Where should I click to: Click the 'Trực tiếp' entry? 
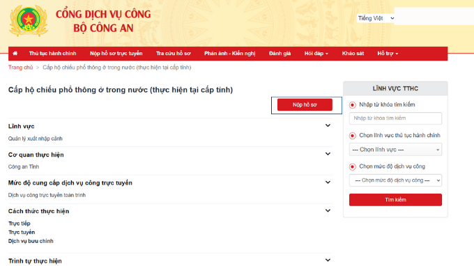[20, 224]
